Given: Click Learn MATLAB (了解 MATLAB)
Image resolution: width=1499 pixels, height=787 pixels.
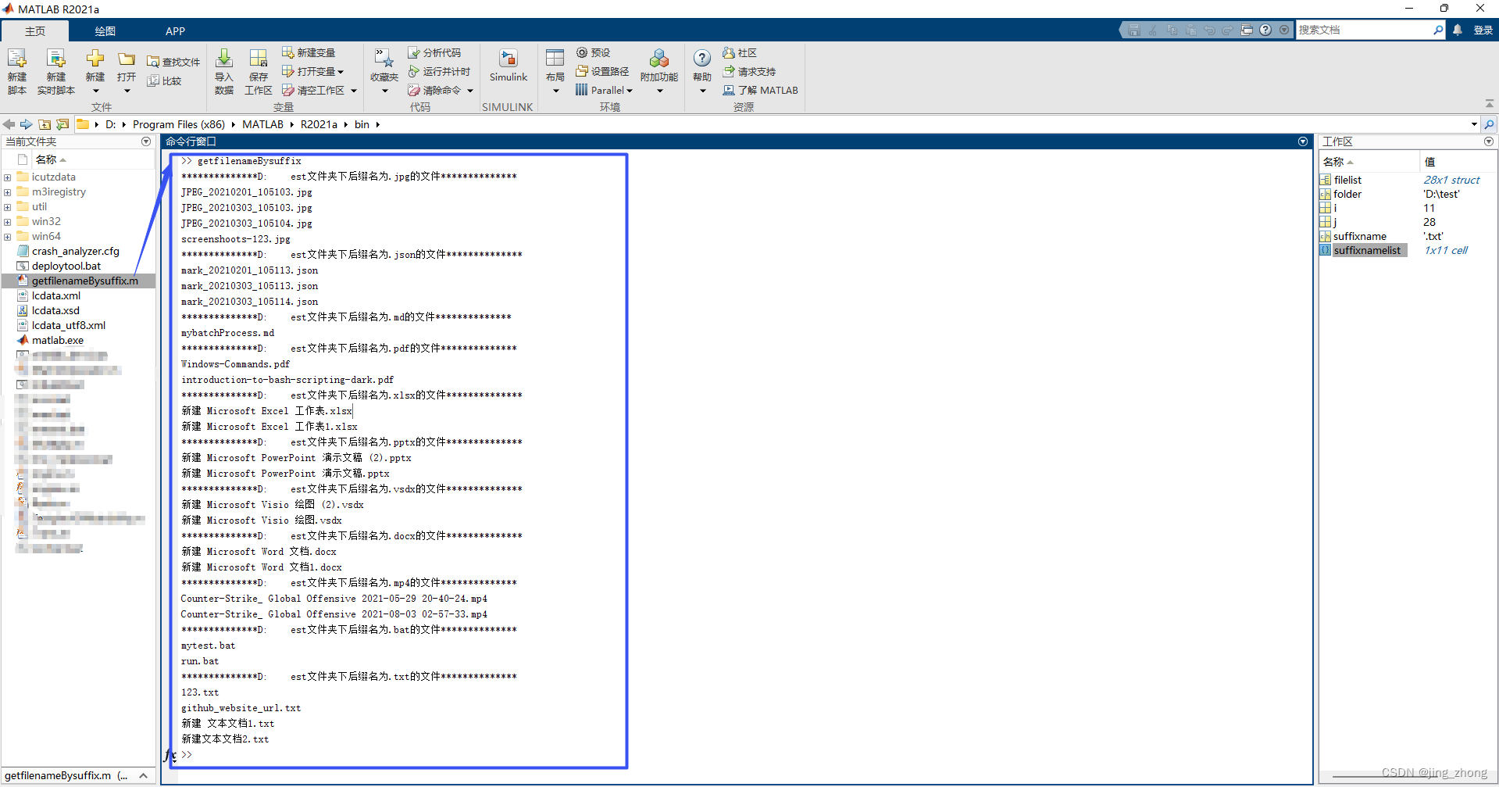Looking at the screenshot, I should pyautogui.click(x=760, y=90).
